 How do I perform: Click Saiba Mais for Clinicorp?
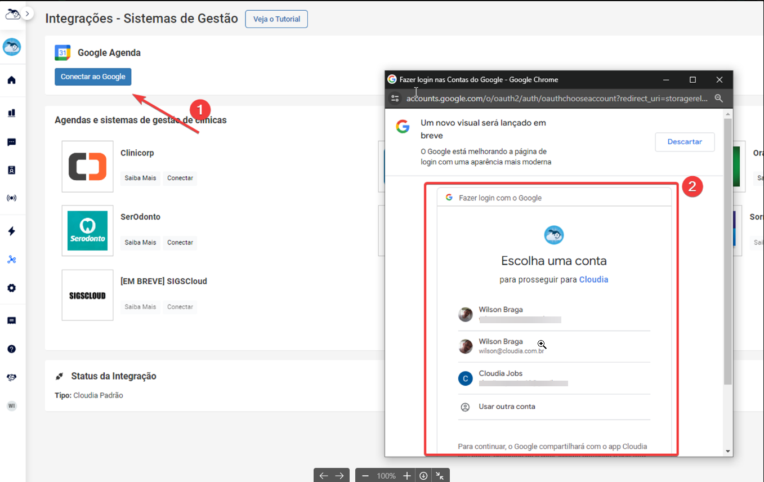(x=140, y=178)
